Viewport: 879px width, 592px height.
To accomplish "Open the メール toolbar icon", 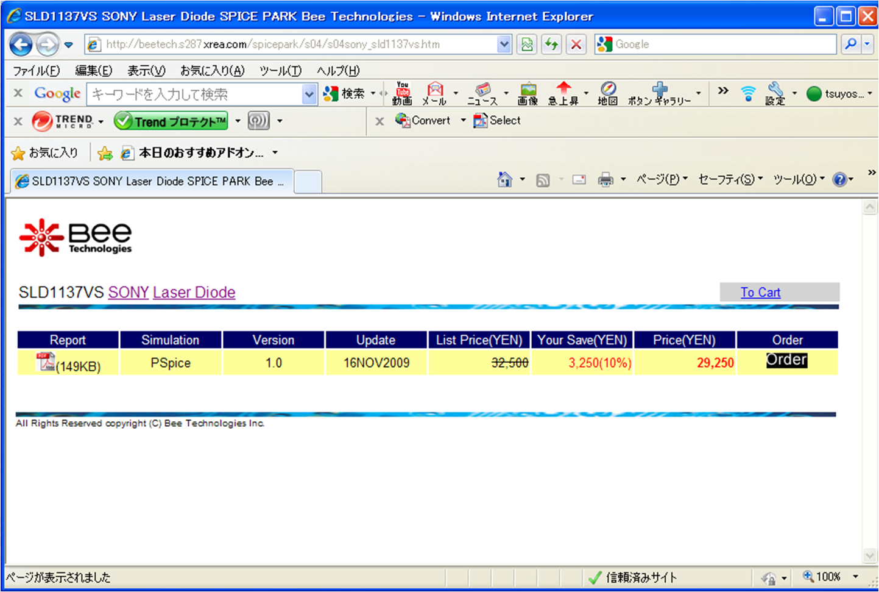I will click(x=434, y=93).
